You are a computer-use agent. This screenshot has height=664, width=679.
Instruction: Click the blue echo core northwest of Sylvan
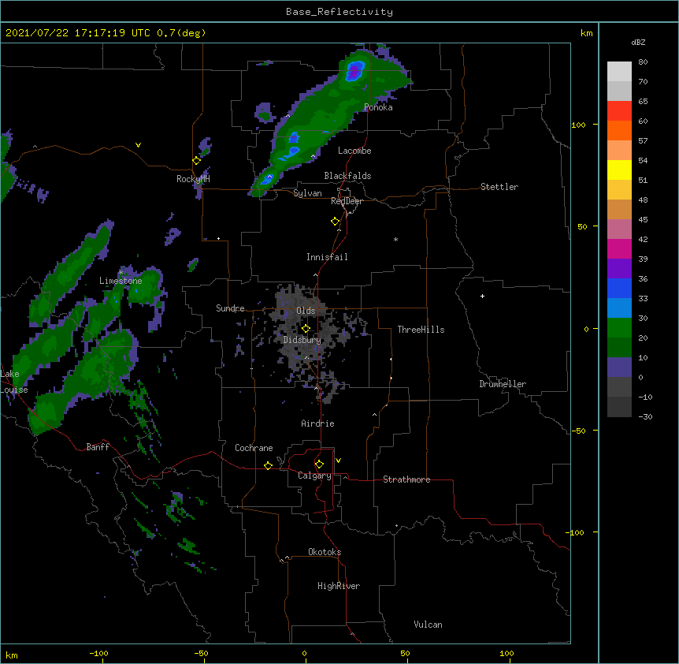click(267, 179)
